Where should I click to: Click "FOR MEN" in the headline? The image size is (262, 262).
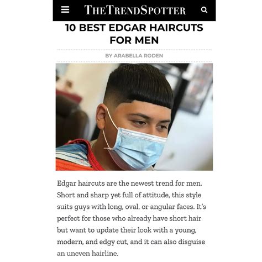[134, 40]
